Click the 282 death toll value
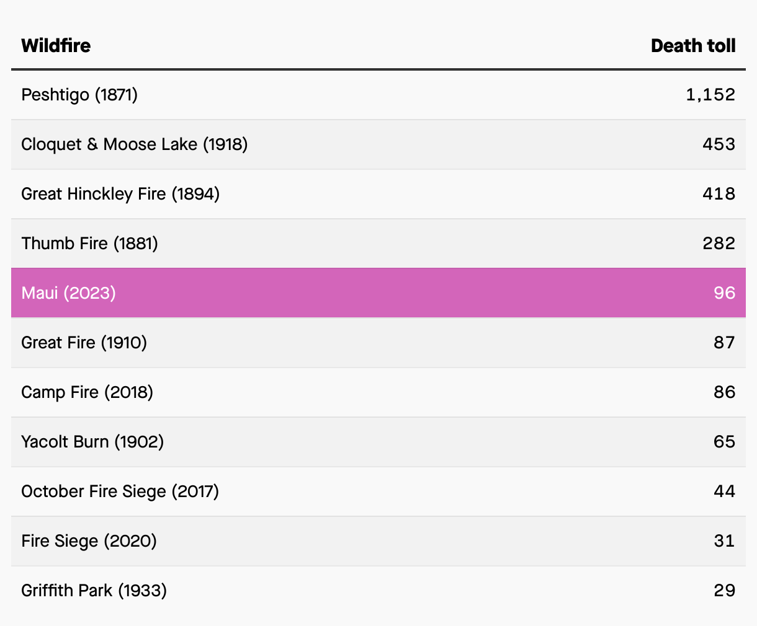Image resolution: width=757 pixels, height=626 pixels. point(719,244)
